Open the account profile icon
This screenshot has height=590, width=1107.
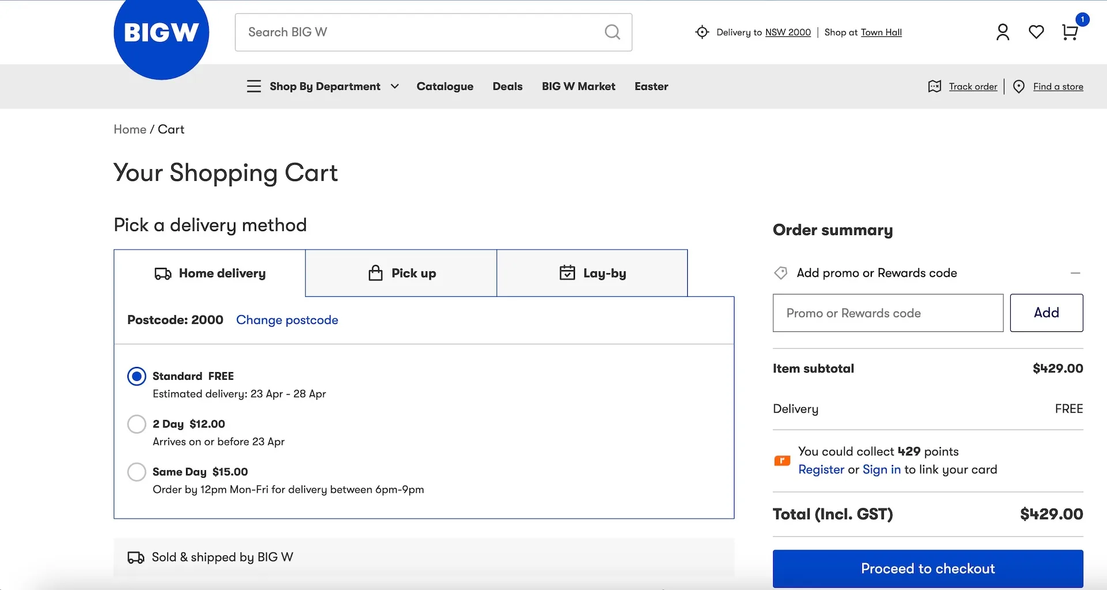coord(1003,32)
